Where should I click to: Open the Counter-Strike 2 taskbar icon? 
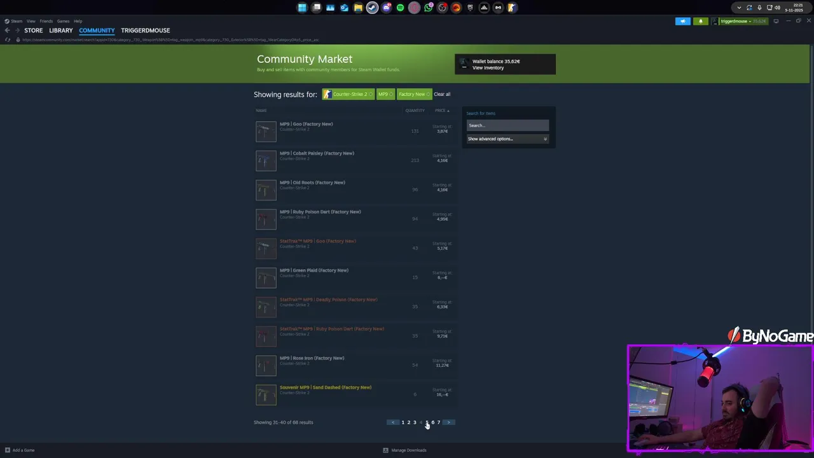point(512,8)
